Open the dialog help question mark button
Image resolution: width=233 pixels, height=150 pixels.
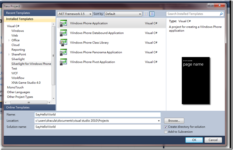(211, 5)
